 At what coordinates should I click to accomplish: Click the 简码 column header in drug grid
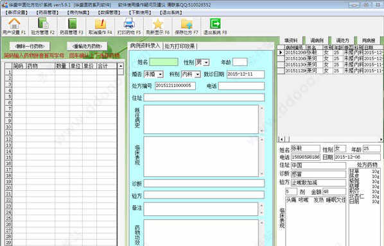click(19, 66)
